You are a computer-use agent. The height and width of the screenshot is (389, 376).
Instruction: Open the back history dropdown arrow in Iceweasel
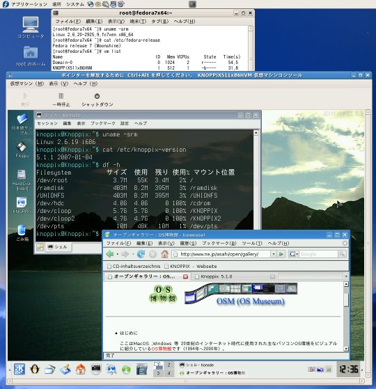point(117,254)
